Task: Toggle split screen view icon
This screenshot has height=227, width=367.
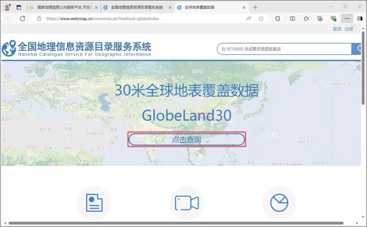Action: pos(292,18)
